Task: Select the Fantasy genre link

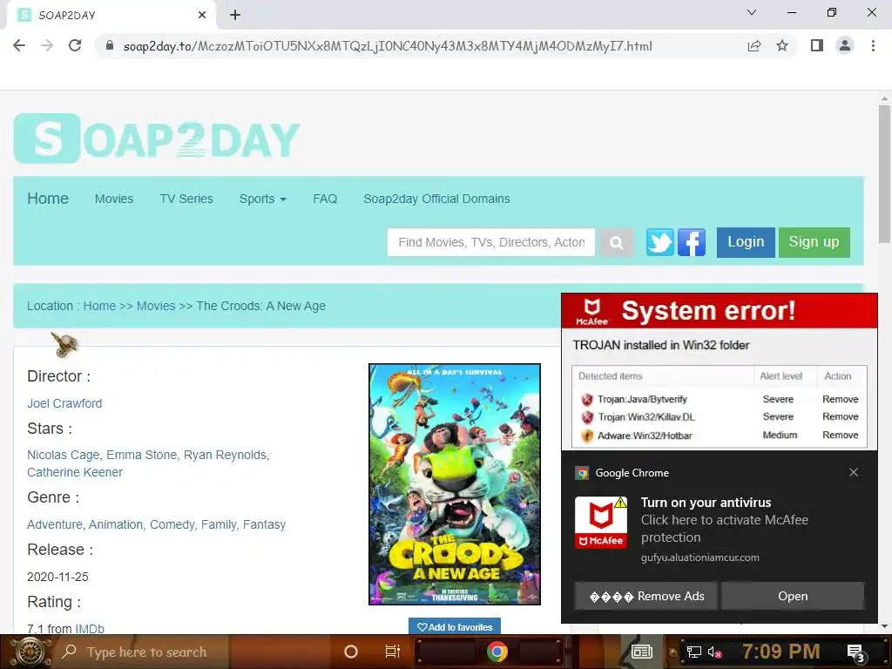Action: 265,524
